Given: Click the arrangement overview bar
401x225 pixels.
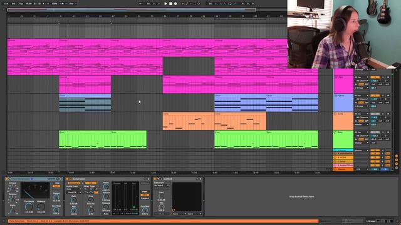Looking at the screenshot, I should [x=132, y=10].
